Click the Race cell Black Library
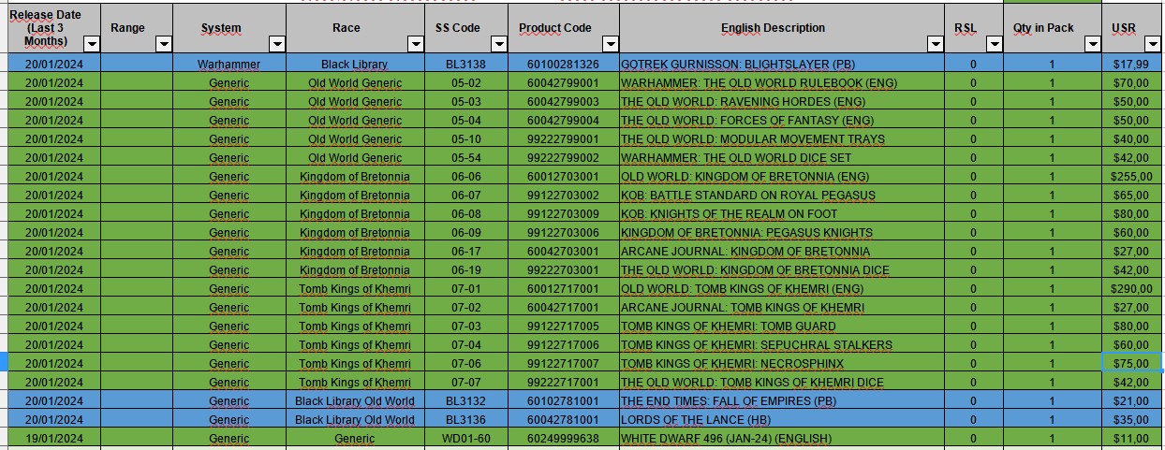1165x450 pixels. coord(355,64)
